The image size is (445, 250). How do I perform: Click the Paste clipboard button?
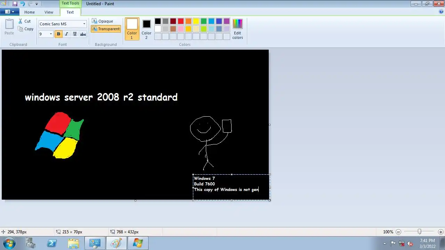(x=9, y=27)
